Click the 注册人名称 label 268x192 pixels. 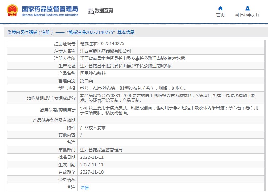pyautogui.click(x=65, y=51)
